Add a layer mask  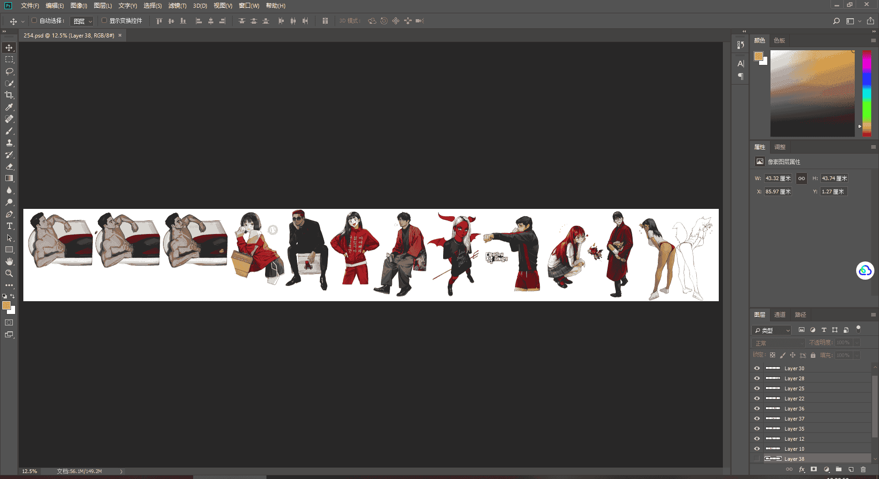[814, 469]
